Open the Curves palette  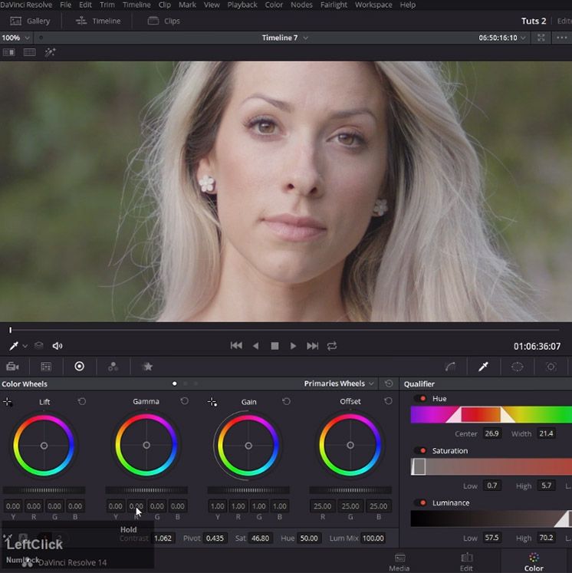pyautogui.click(x=450, y=367)
